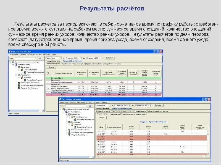
Task: Click the Поиск search field in front window
Action: pyautogui.click(x=75, y=106)
